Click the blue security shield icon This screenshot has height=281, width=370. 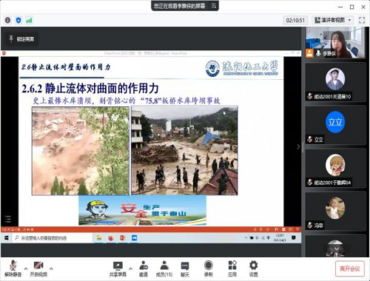pyautogui.click(x=18, y=20)
